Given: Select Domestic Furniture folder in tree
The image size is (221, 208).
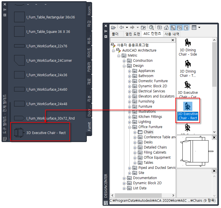Looking at the screenshot, I should click(153, 81).
